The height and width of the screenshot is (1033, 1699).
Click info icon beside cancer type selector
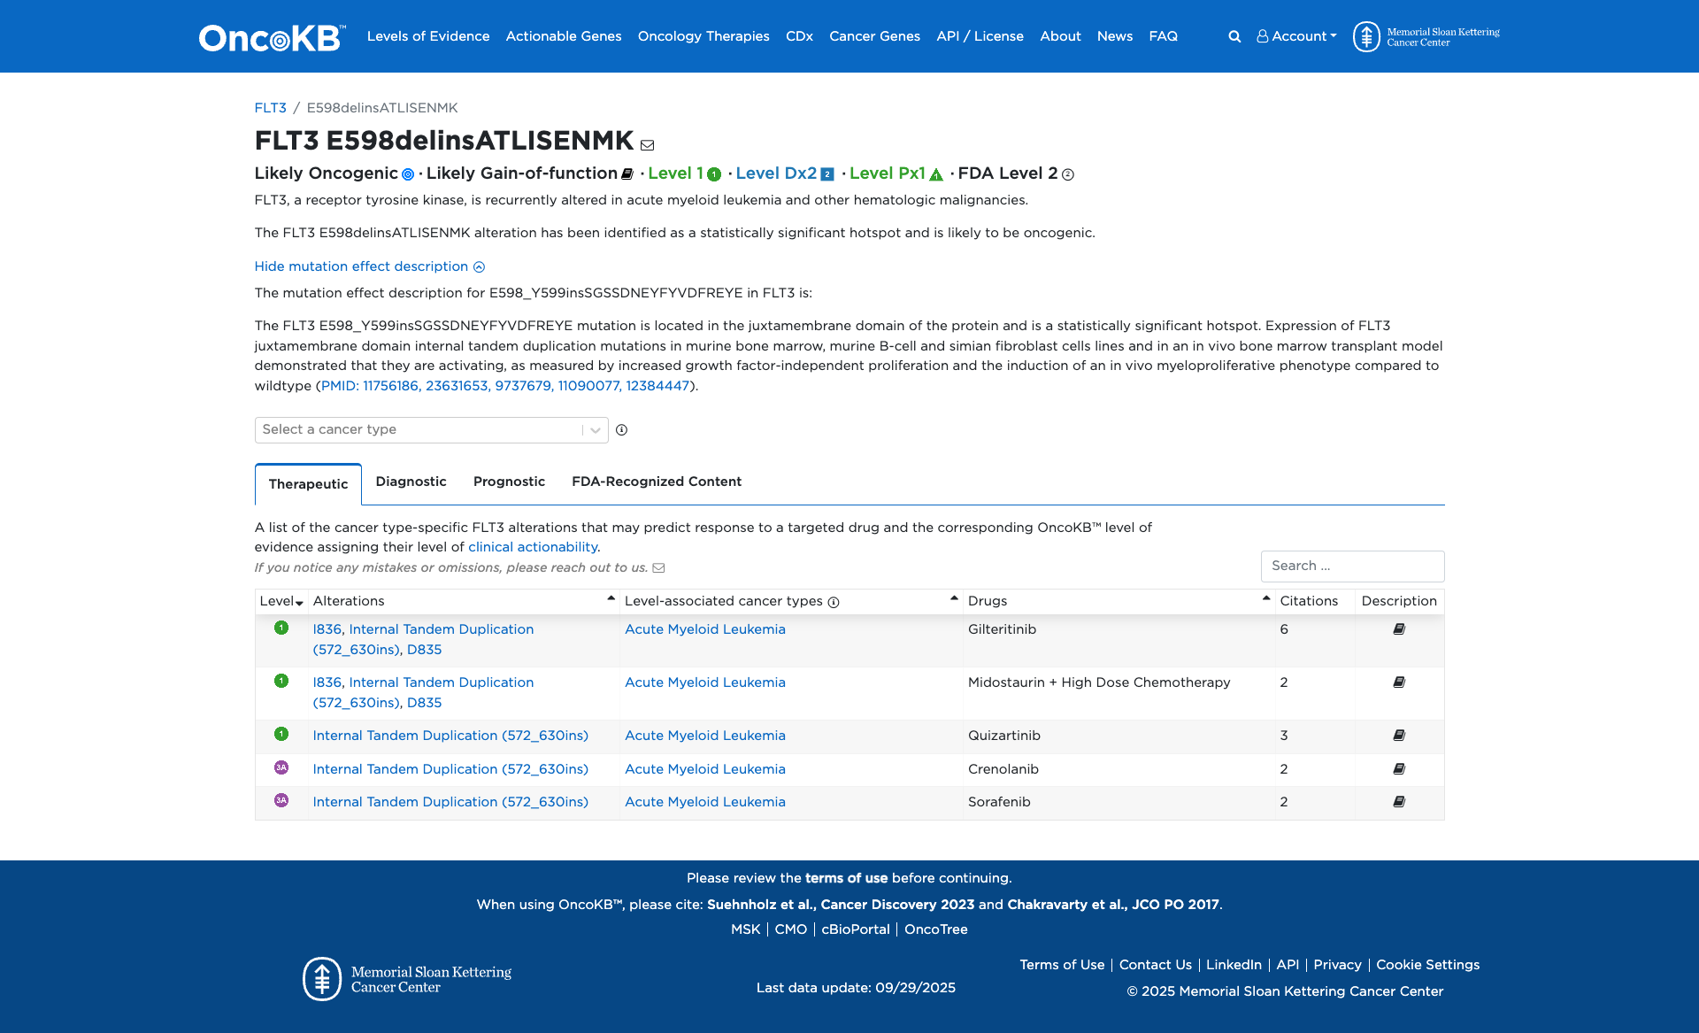pyautogui.click(x=621, y=430)
